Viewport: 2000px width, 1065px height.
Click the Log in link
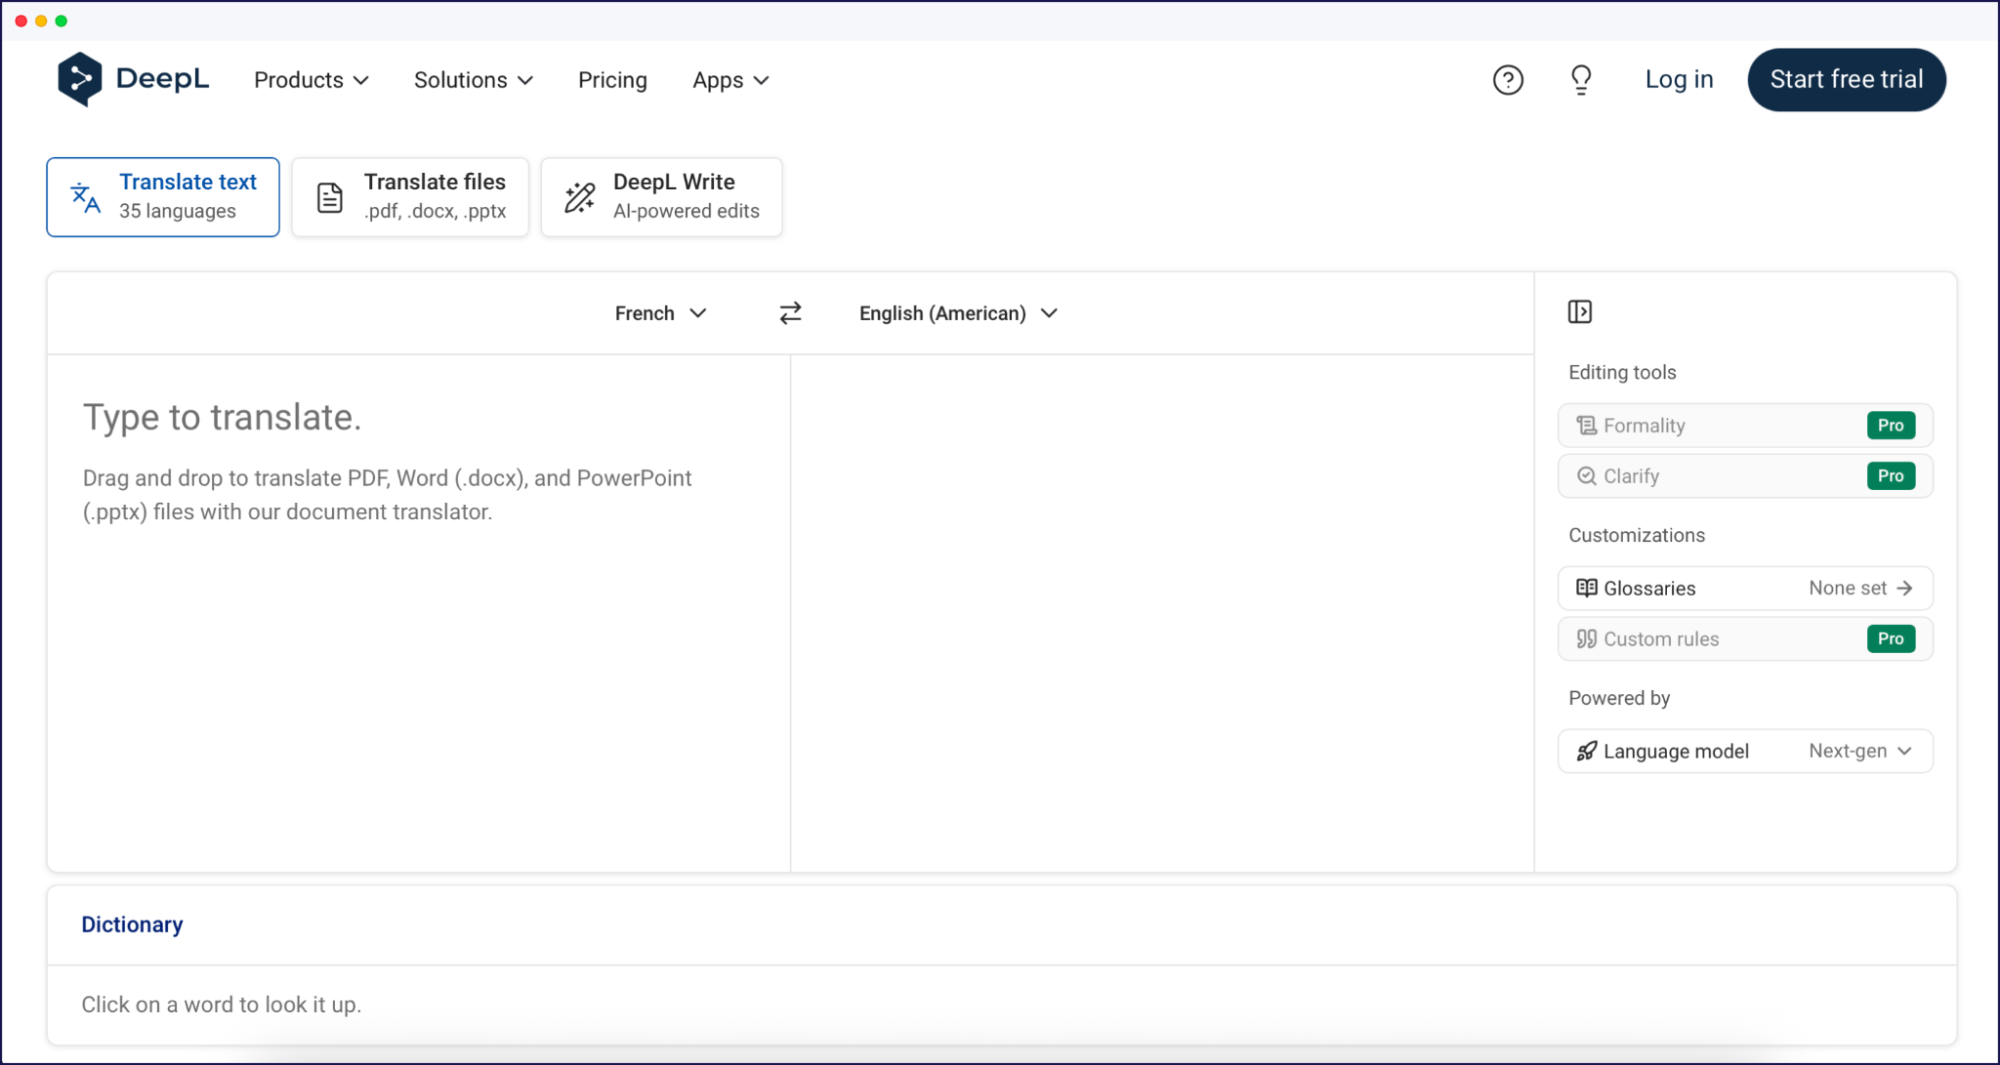[1679, 79]
